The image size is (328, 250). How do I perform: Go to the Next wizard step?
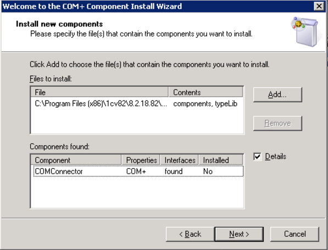coord(239,234)
